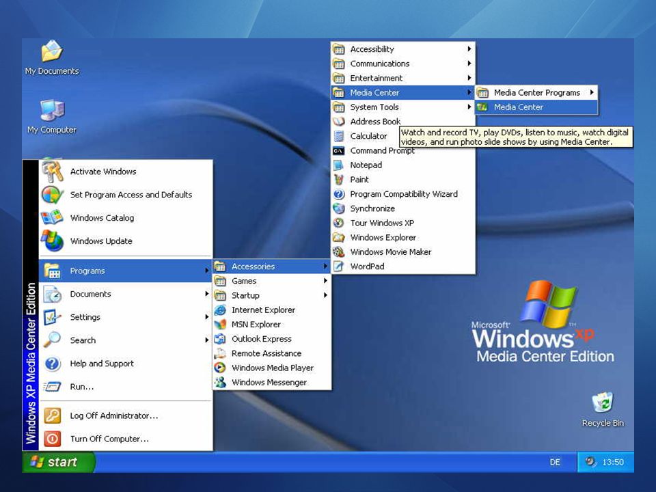Click the Outlook Express icon

(x=220, y=339)
